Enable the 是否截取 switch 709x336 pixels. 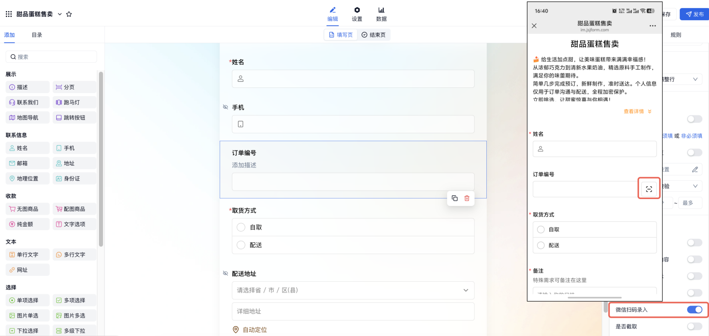coord(694,326)
